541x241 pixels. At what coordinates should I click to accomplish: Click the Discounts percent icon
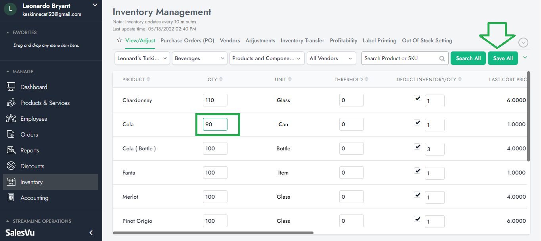pyautogui.click(x=11, y=166)
